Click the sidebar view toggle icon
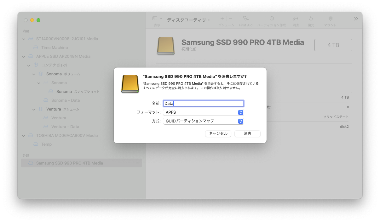Image resolution: width=380 pixels, height=222 pixels. point(155,19)
